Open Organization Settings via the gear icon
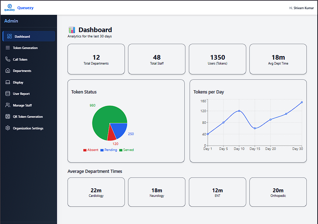 click(8, 128)
